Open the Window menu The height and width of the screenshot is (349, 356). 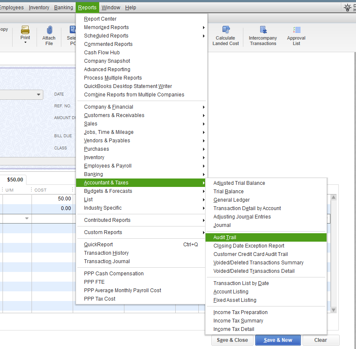[x=111, y=8]
